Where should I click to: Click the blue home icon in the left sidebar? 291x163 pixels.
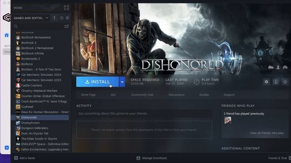pos(6,35)
